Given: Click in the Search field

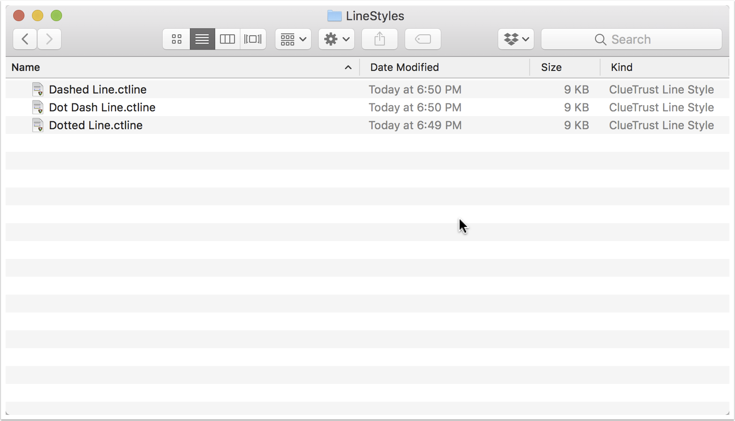Looking at the screenshot, I should point(632,39).
